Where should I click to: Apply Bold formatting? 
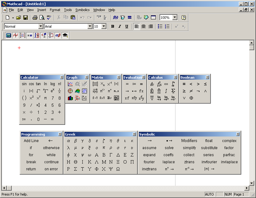113,26
